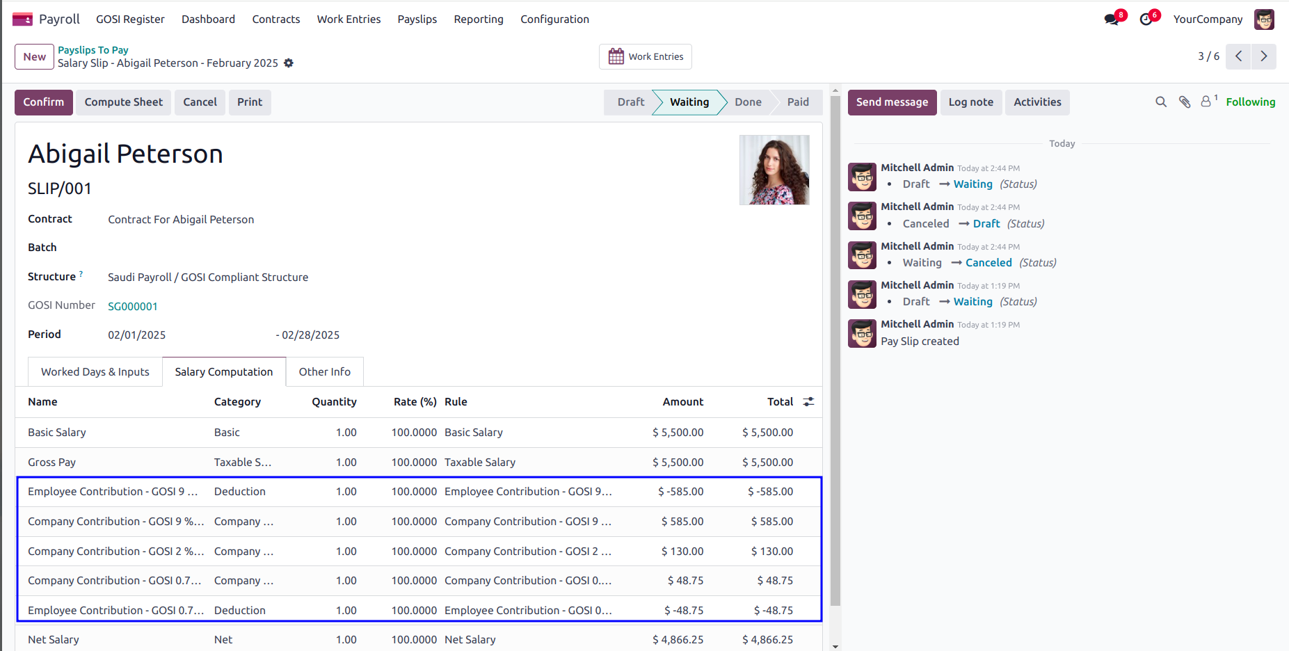Image resolution: width=1289 pixels, height=651 pixels.
Task: Open the conversations chat bubble icon
Action: 1112,19
